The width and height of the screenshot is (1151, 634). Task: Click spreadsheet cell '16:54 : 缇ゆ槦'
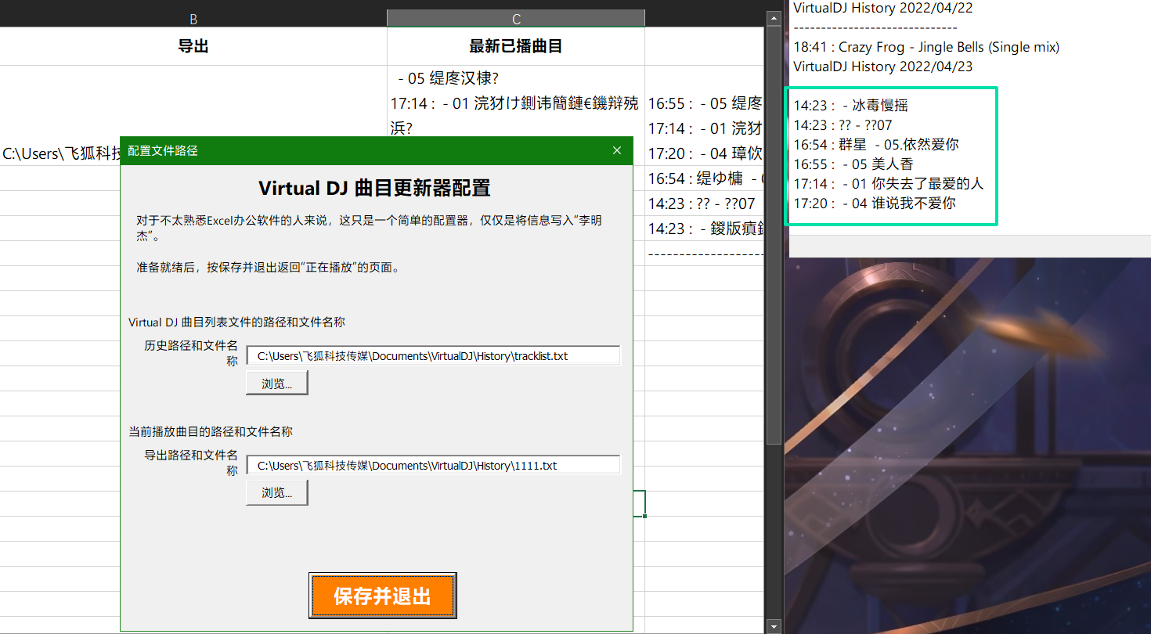705,178
